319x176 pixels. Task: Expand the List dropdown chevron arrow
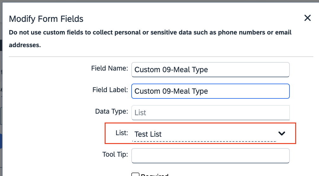[x=282, y=134]
